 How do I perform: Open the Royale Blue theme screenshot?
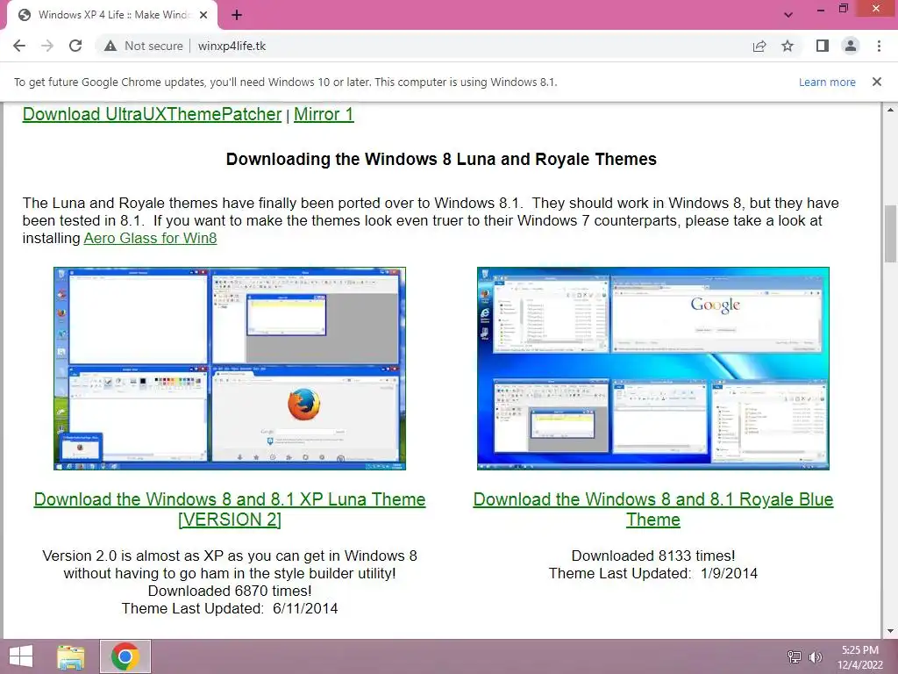pos(652,369)
